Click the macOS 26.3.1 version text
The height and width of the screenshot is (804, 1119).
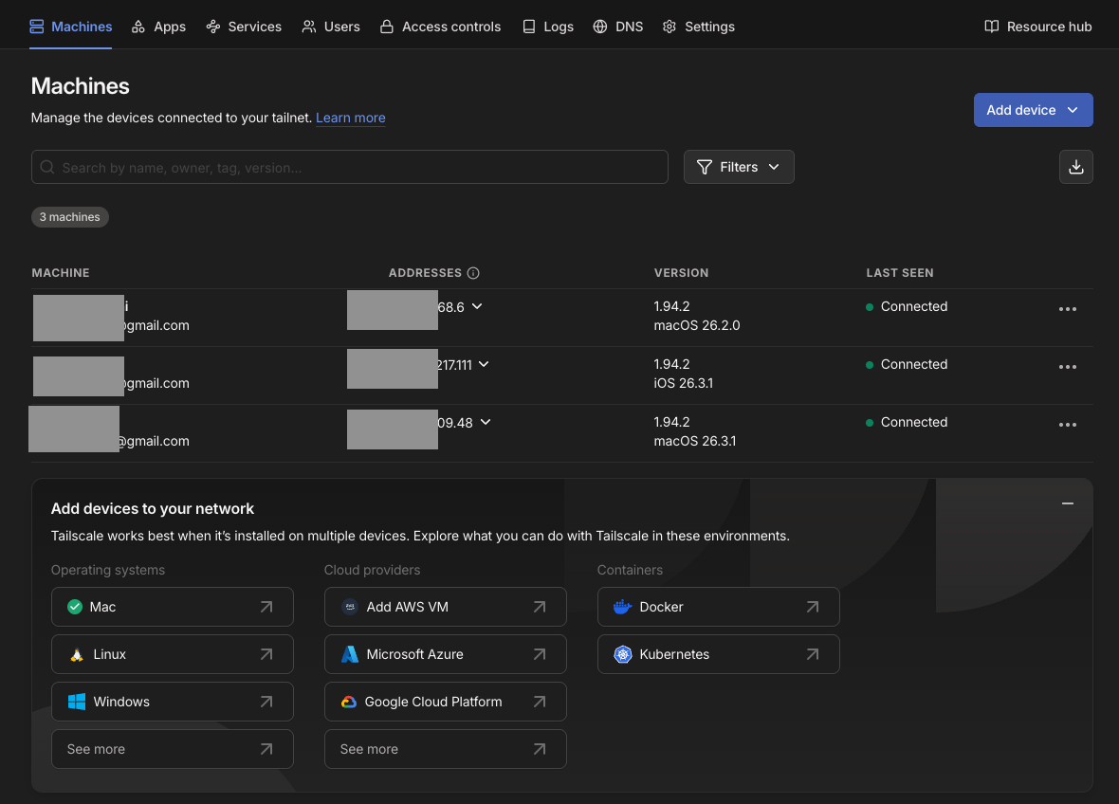point(695,441)
